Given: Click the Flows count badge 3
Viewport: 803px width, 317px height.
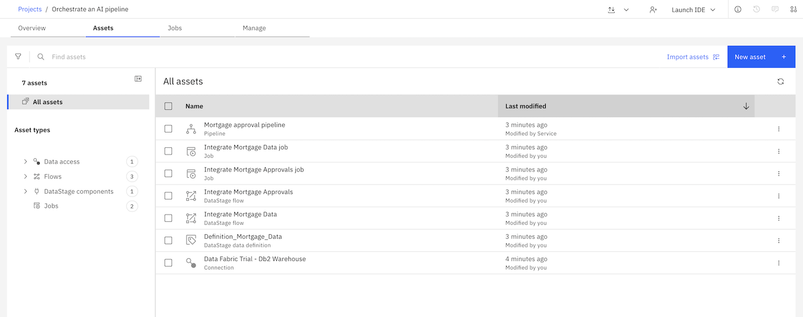Looking at the screenshot, I should click(132, 177).
